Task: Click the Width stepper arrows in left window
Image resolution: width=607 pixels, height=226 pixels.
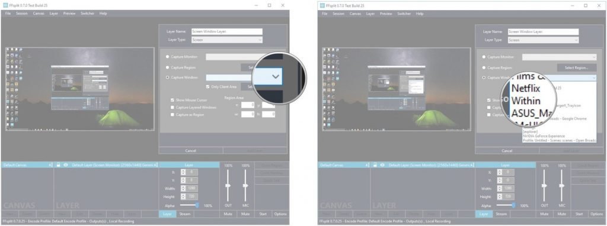Action: coord(184,189)
